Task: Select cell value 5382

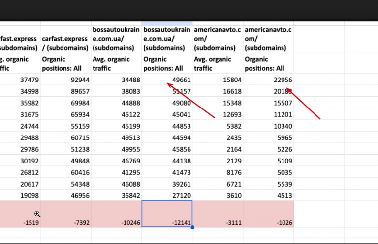Action: [218, 126]
